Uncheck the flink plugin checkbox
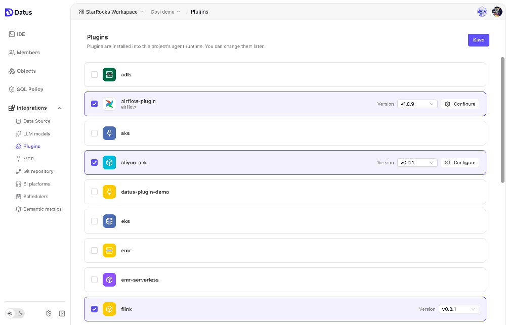 [x=94, y=309]
